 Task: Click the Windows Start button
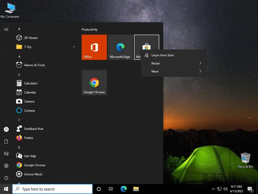click(x=6, y=189)
